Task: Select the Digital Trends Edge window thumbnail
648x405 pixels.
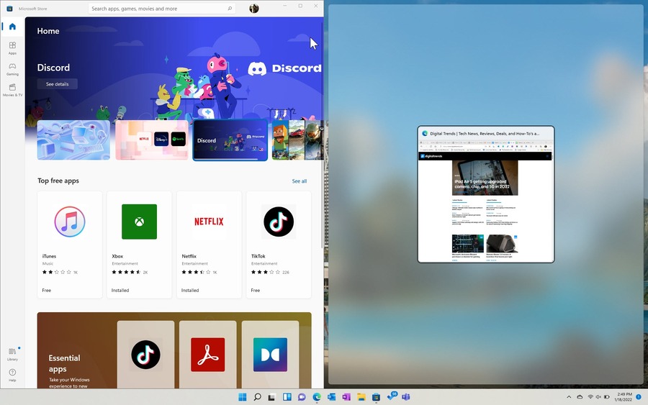Action: pyautogui.click(x=486, y=194)
